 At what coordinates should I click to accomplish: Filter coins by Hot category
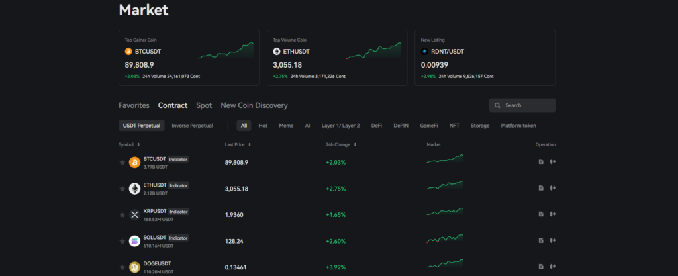[x=263, y=126]
